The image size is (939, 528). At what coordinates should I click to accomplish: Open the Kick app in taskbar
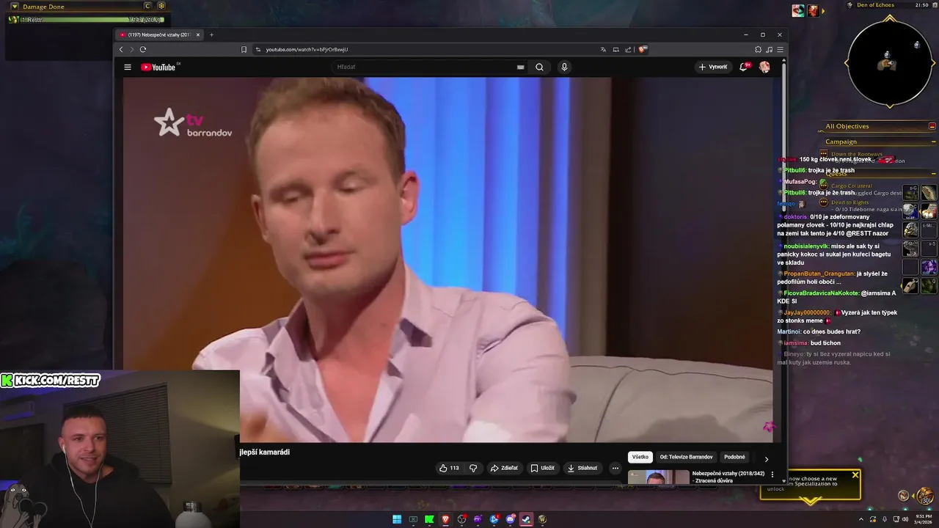pyautogui.click(x=429, y=519)
